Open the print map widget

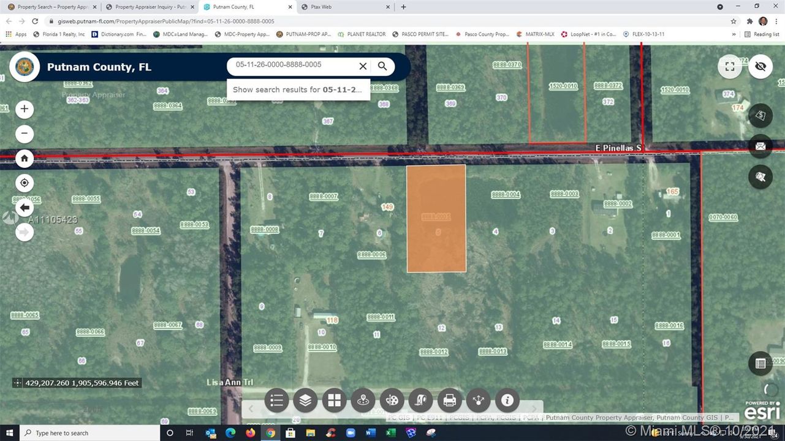click(x=449, y=401)
